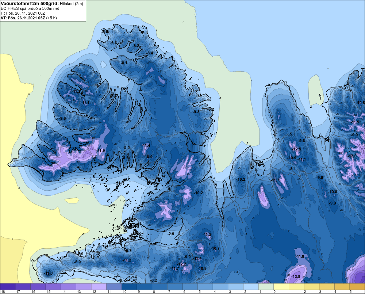365x294 pixels.
Task: Click the legend tick label '5'
Action: (350, 292)
